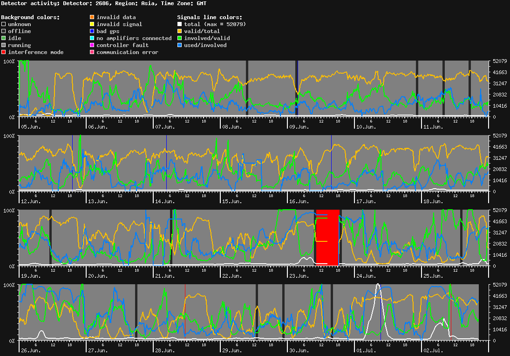
Task: Click the '25.Jun.' date label
Action: 433,276
